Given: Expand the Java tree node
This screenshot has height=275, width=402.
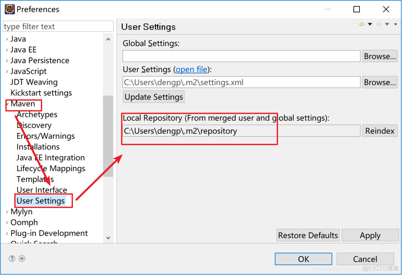Looking at the screenshot, I should pyautogui.click(x=7, y=39).
